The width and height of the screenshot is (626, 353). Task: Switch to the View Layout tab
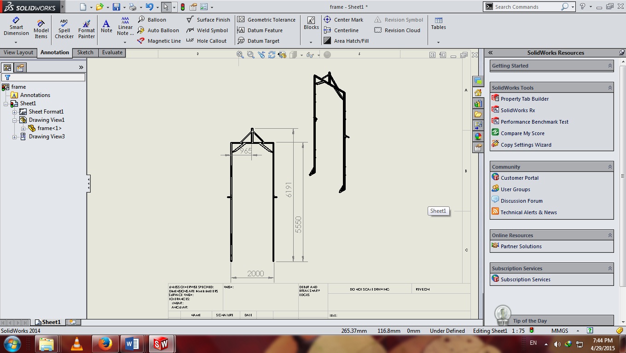click(18, 52)
